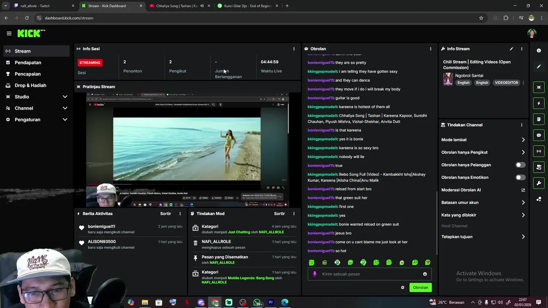
Task: Open the screenshot capture icon in right rail
Action: click(x=539, y=87)
